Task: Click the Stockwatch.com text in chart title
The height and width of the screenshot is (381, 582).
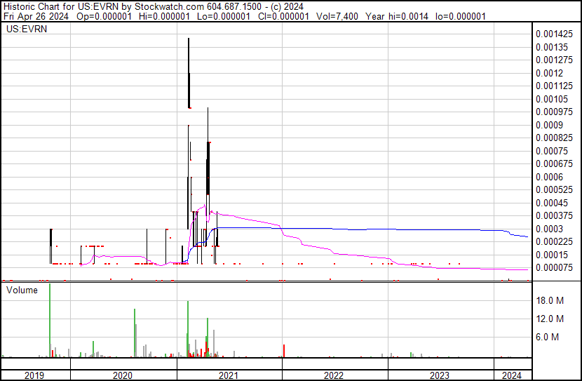Action: (x=169, y=7)
